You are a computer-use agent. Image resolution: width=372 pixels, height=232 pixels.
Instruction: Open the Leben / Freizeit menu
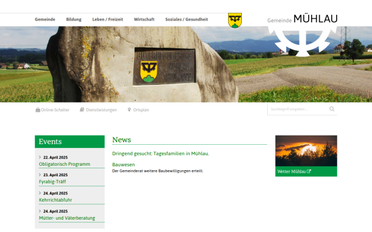[108, 19]
